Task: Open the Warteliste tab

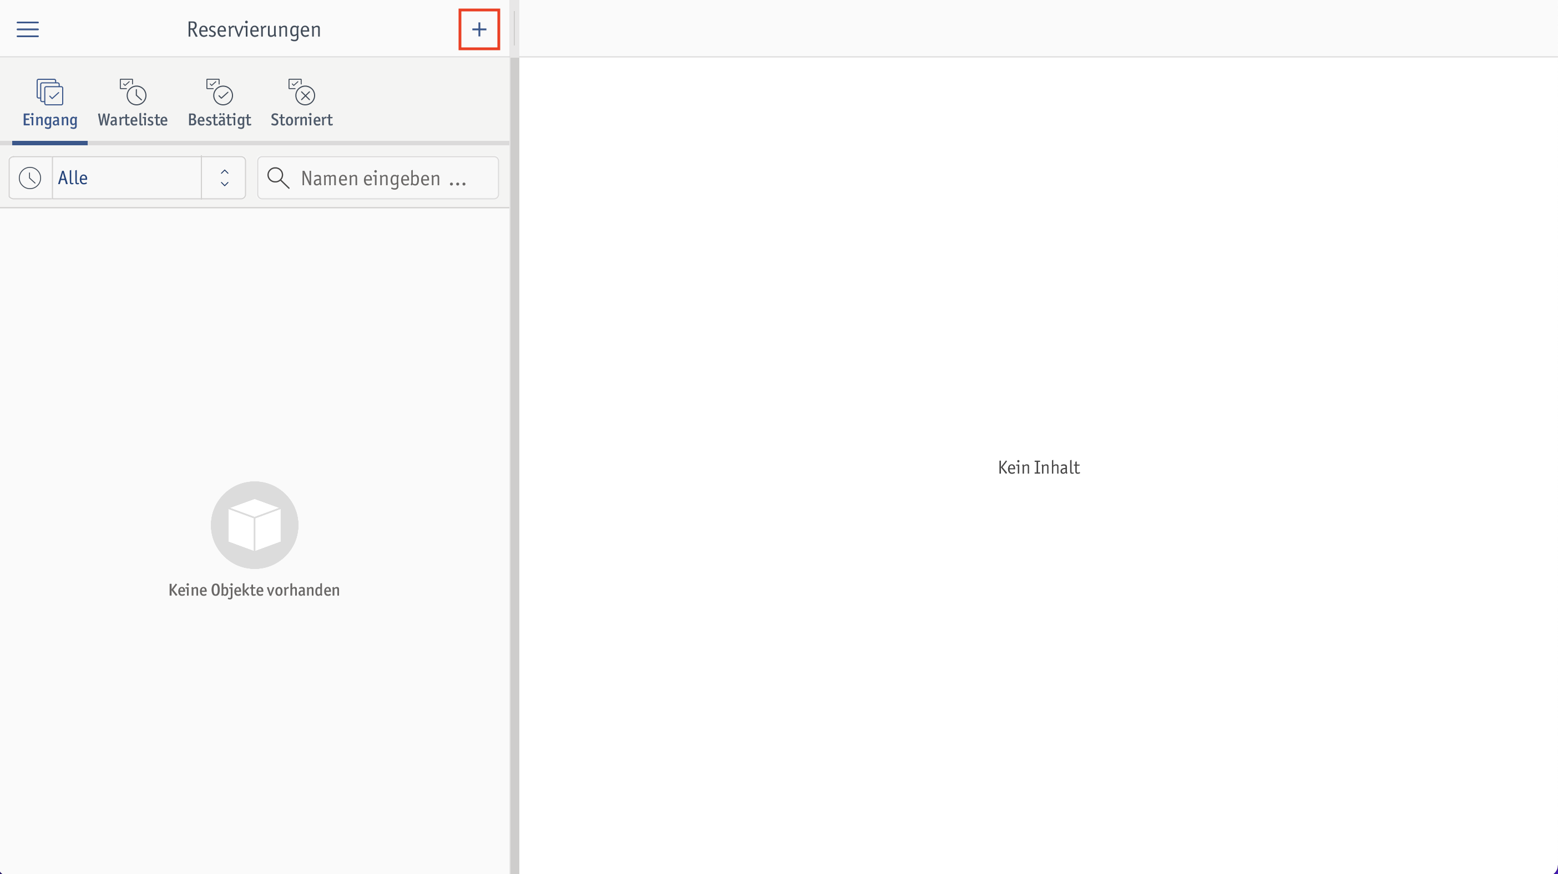Action: [x=133, y=103]
